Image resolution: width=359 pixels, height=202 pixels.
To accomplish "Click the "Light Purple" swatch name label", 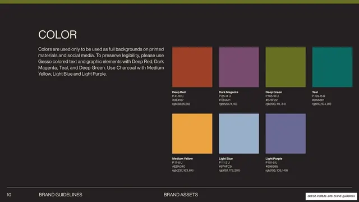I will point(274,158).
